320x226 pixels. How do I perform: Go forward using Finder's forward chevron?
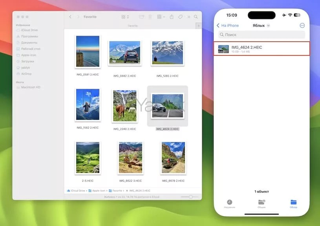tap(78, 17)
